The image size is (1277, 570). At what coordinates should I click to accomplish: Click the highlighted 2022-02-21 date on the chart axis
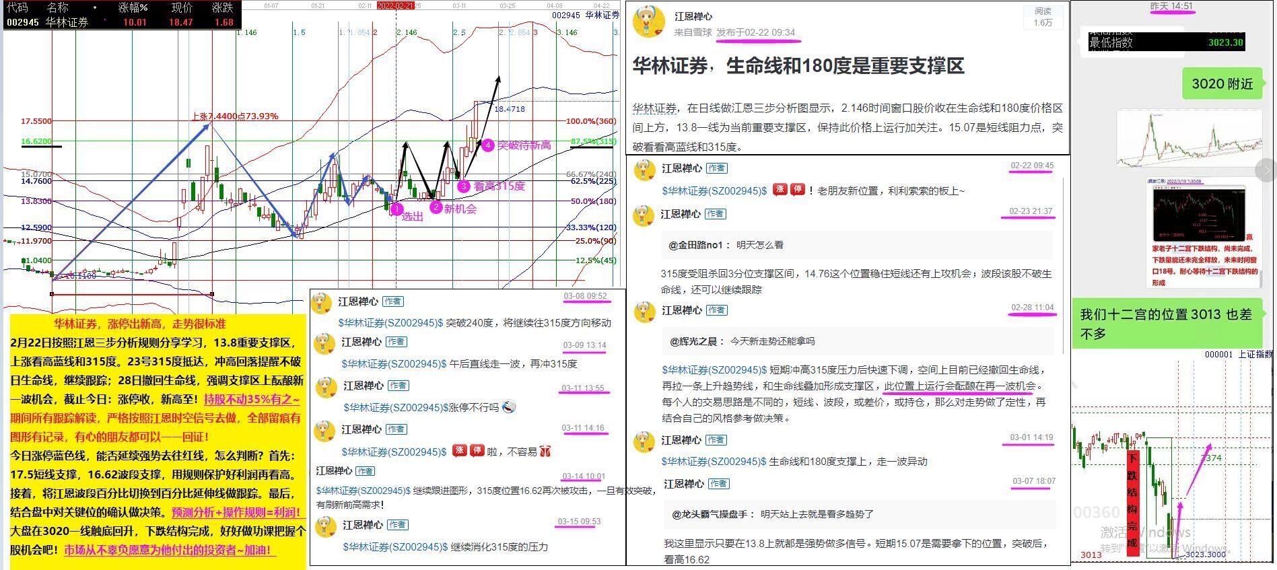(x=395, y=5)
